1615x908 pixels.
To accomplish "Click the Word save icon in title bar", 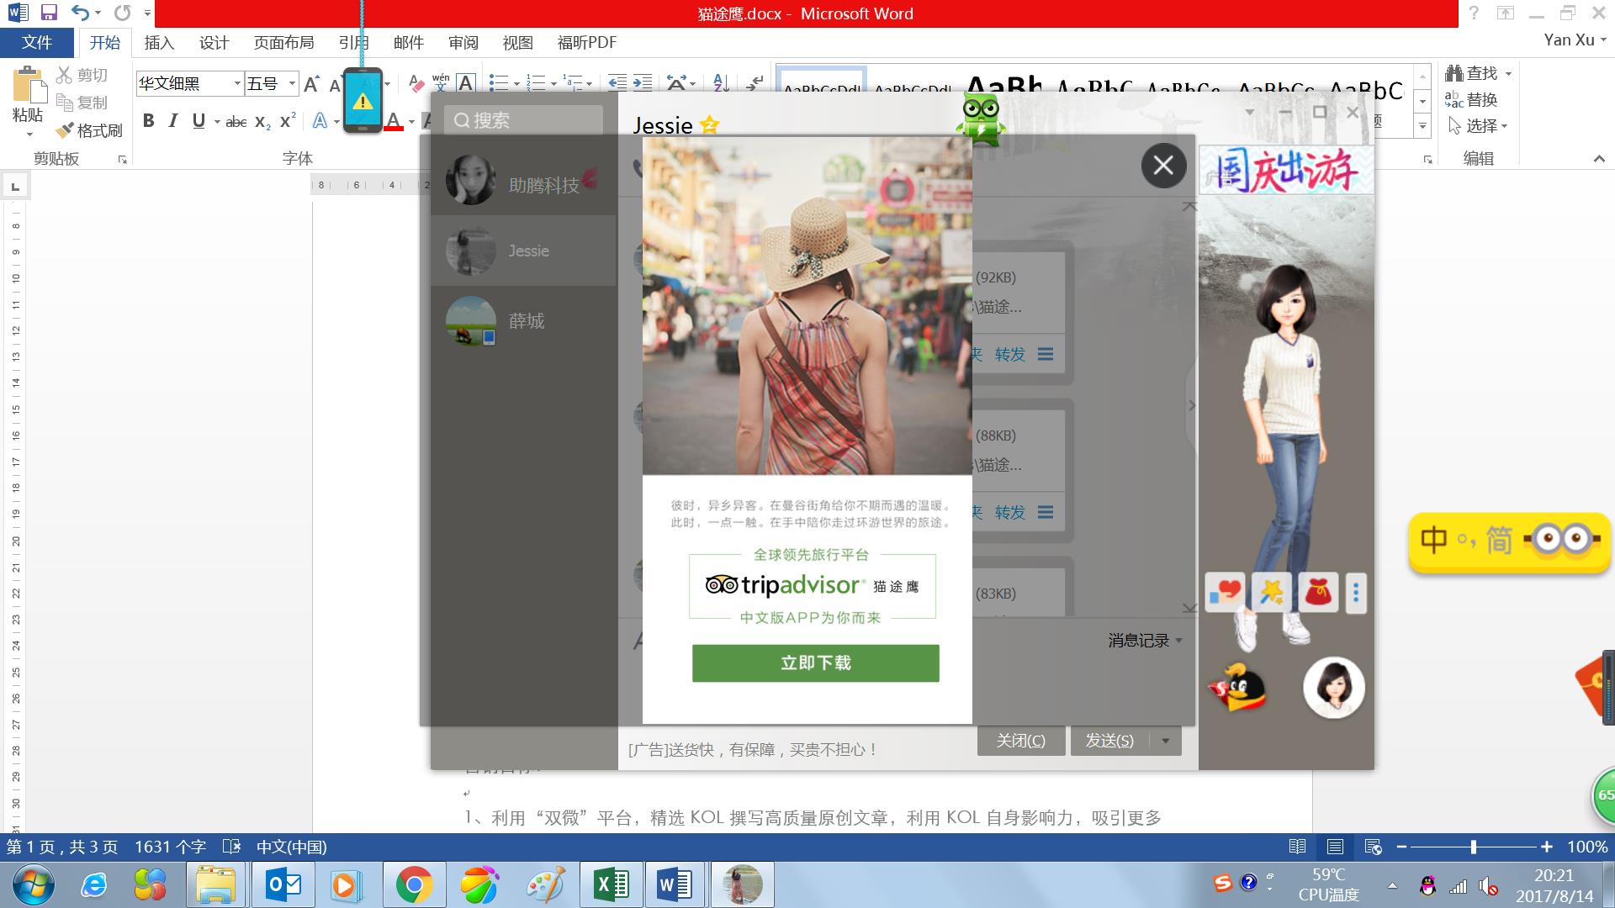I will (x=49, y=13).
